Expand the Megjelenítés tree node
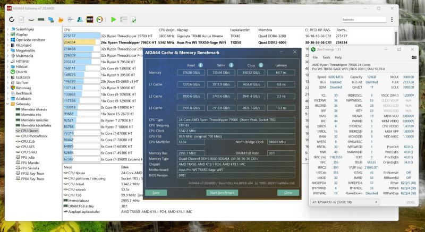This screenshot has width=425, height=232. coord(7,50)
